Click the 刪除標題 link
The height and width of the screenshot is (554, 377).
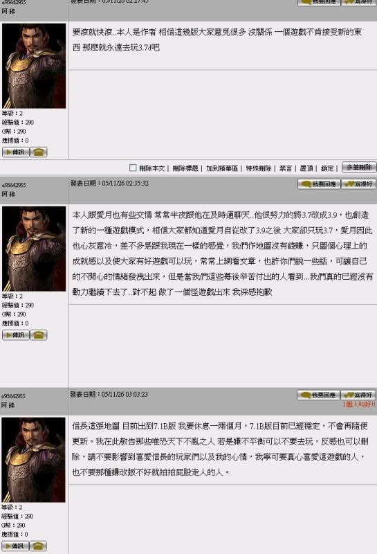(x=185, y=168)
